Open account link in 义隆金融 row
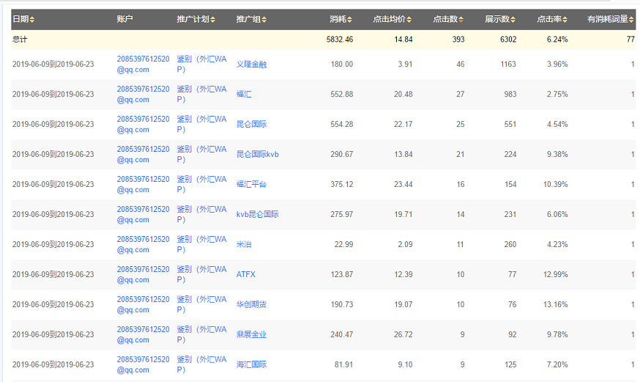 [x=143, y=64]
